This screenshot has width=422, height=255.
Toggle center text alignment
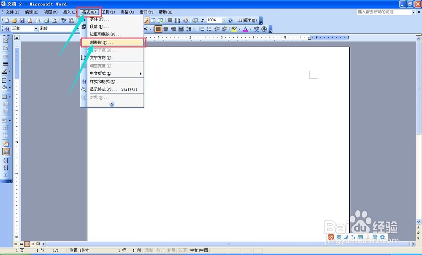(x=166, y=29)
